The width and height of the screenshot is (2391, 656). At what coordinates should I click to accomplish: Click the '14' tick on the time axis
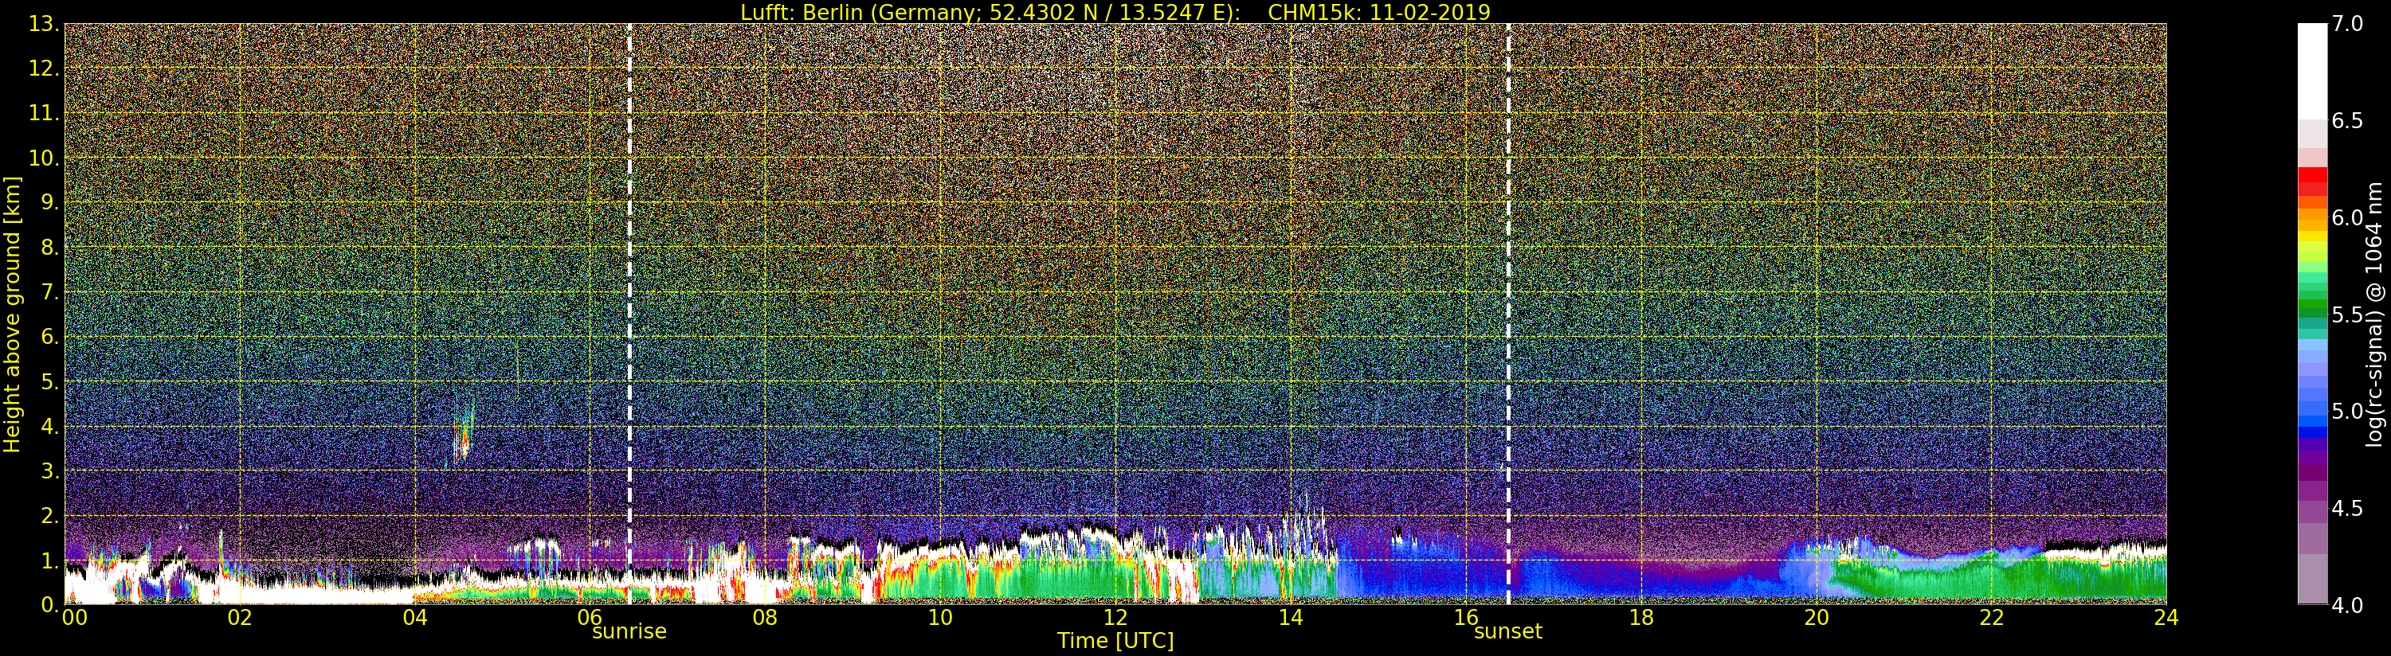pos(1291,617)
